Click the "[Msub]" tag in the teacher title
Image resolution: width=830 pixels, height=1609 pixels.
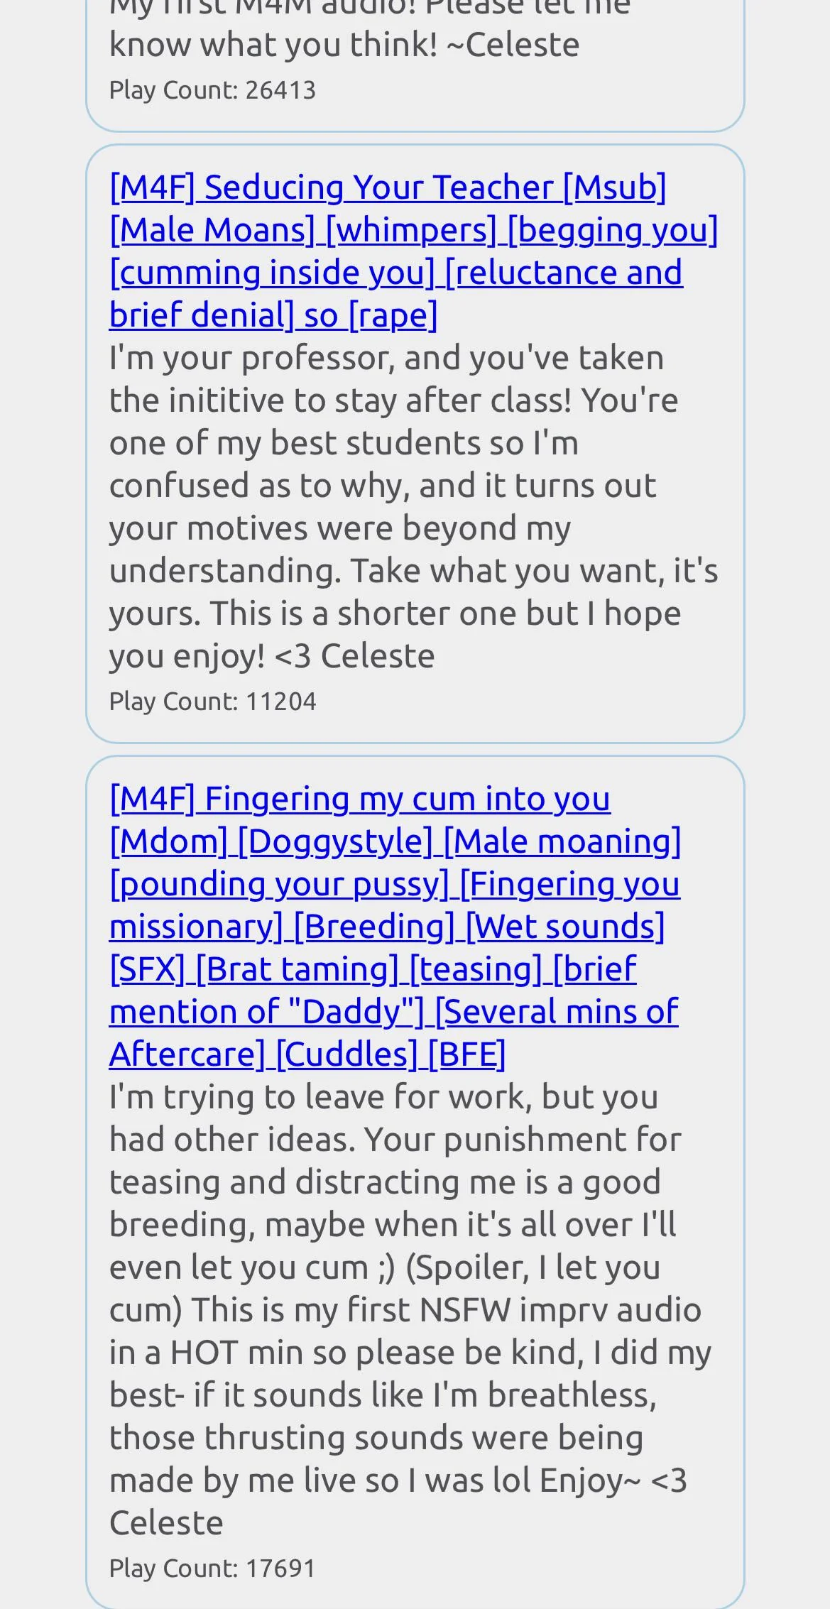[615, 188]
